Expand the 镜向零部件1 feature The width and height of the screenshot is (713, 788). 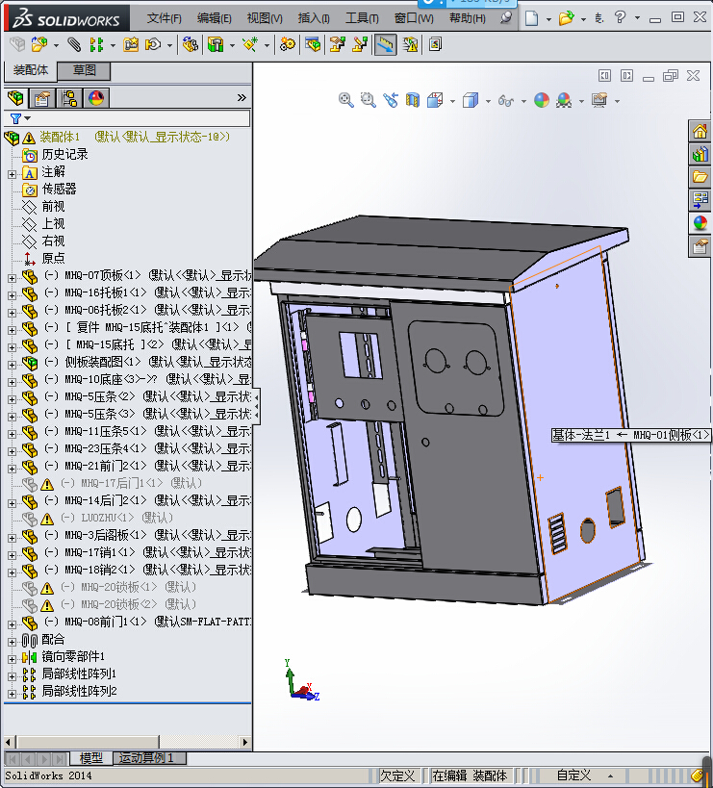13,659
